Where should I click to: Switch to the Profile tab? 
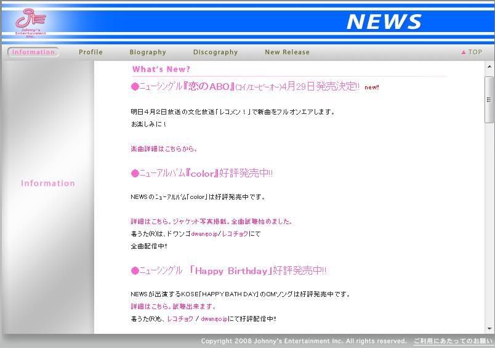coord(91,52)
